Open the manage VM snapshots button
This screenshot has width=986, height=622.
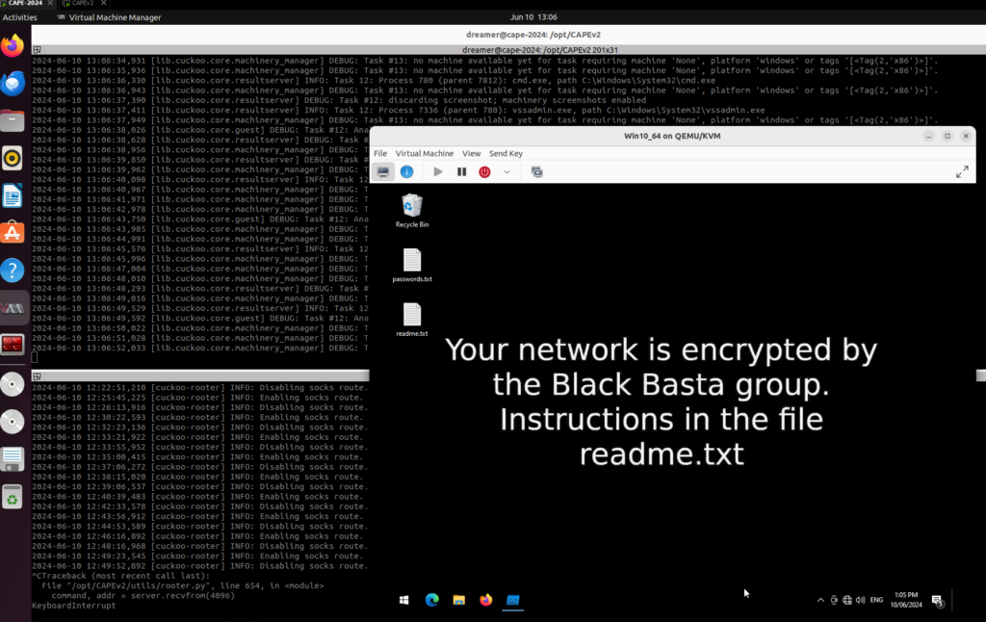[x=536, y=171]
